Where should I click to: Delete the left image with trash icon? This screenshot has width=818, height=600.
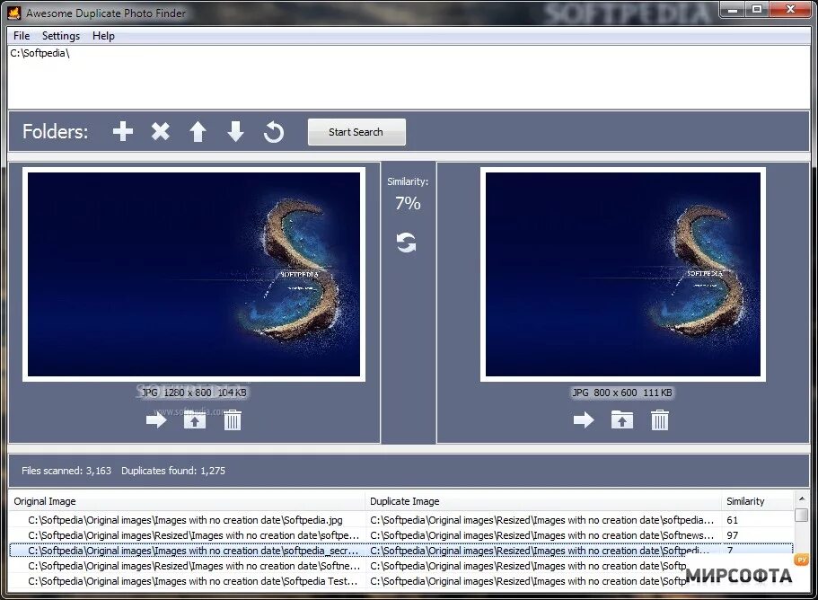[x=233, y=420]
